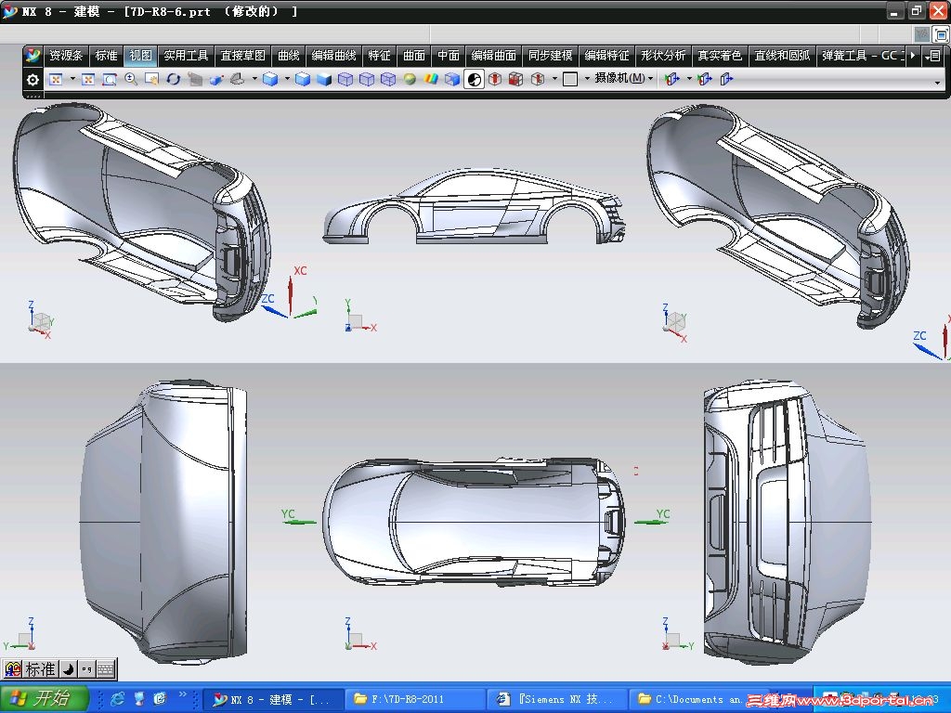Viewport: 951px width, 713px height.
Task: Click the solid blue shaded cube icon
Action: click(x=324, y=80)
